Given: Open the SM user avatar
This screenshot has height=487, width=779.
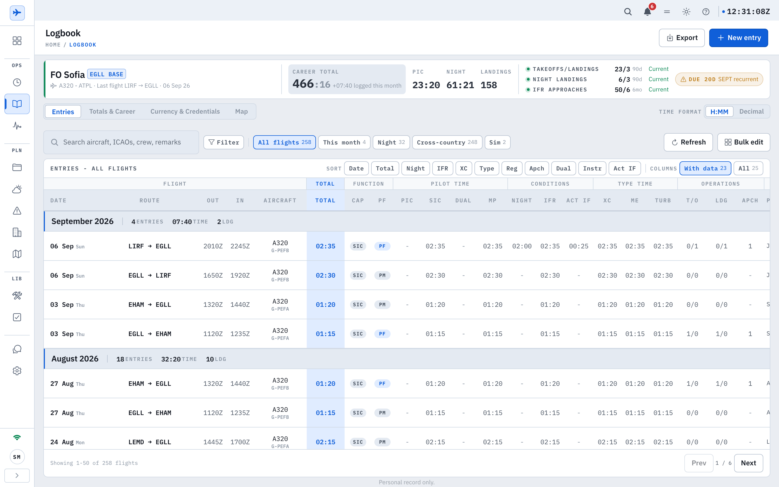Looking at the screenshot, I should pyautogui.click(x=17, y=457).
